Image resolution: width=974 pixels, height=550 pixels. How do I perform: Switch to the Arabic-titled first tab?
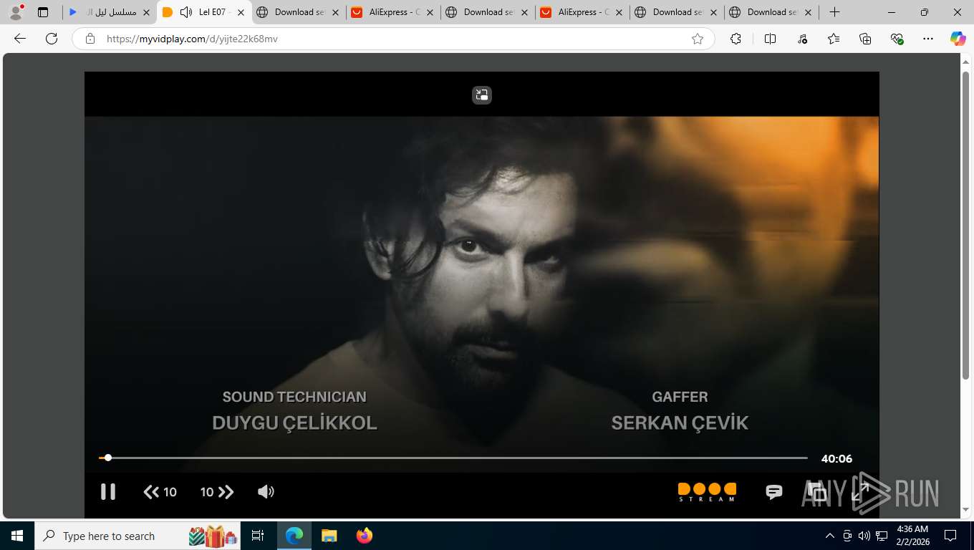coord(110,12)
